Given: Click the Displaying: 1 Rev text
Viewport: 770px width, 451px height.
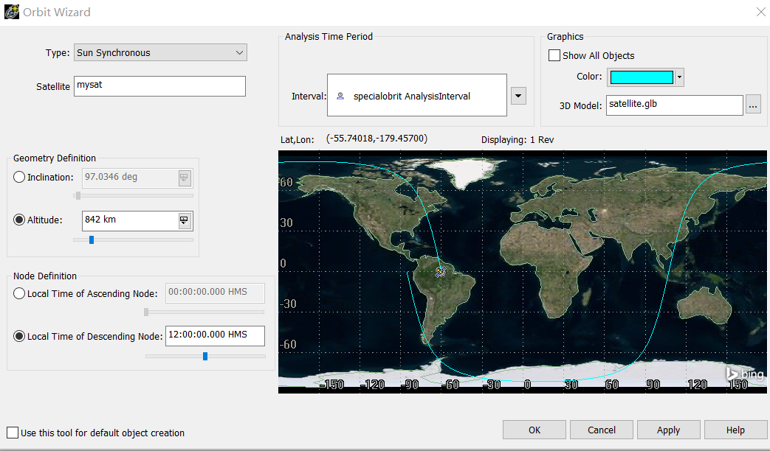Looking at the screenshot, I should pyautogui.click(x=518, y=140).
